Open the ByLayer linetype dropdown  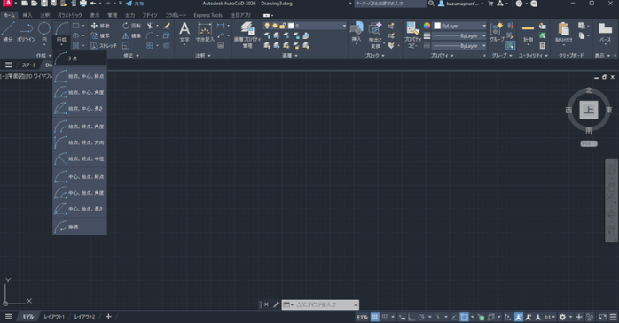[484, 46]
